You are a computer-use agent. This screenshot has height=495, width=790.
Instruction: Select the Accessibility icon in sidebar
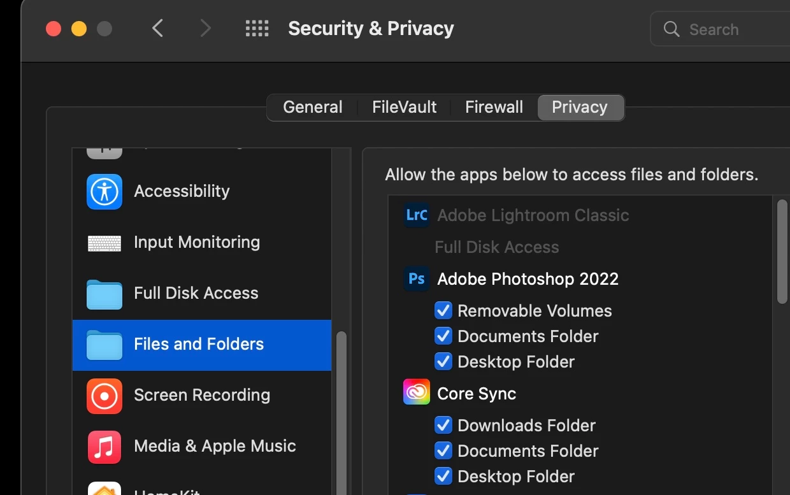(x=104, y=191)
